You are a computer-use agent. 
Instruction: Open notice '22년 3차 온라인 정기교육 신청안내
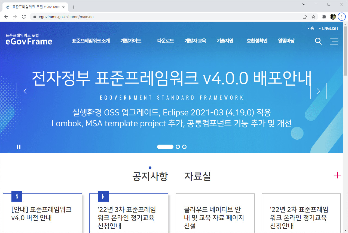tap(127, 218)
